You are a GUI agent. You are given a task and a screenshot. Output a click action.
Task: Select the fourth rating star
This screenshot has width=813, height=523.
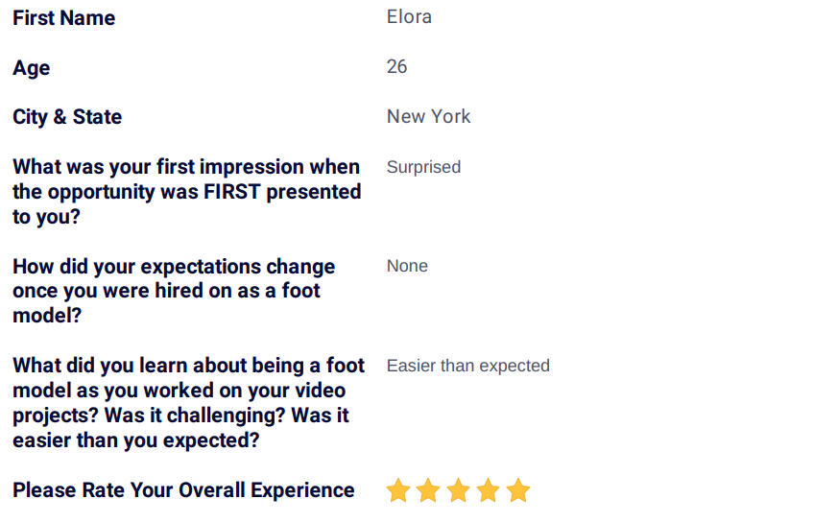489,490
